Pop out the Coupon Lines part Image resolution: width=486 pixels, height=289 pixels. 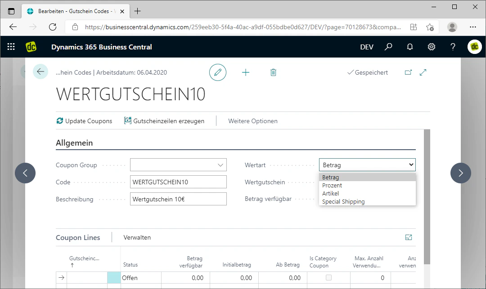point(409,237)
